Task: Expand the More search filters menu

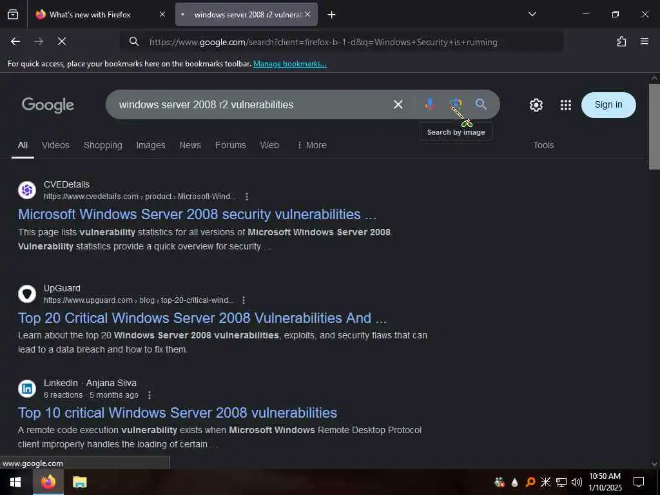Action: coord(311,145)
